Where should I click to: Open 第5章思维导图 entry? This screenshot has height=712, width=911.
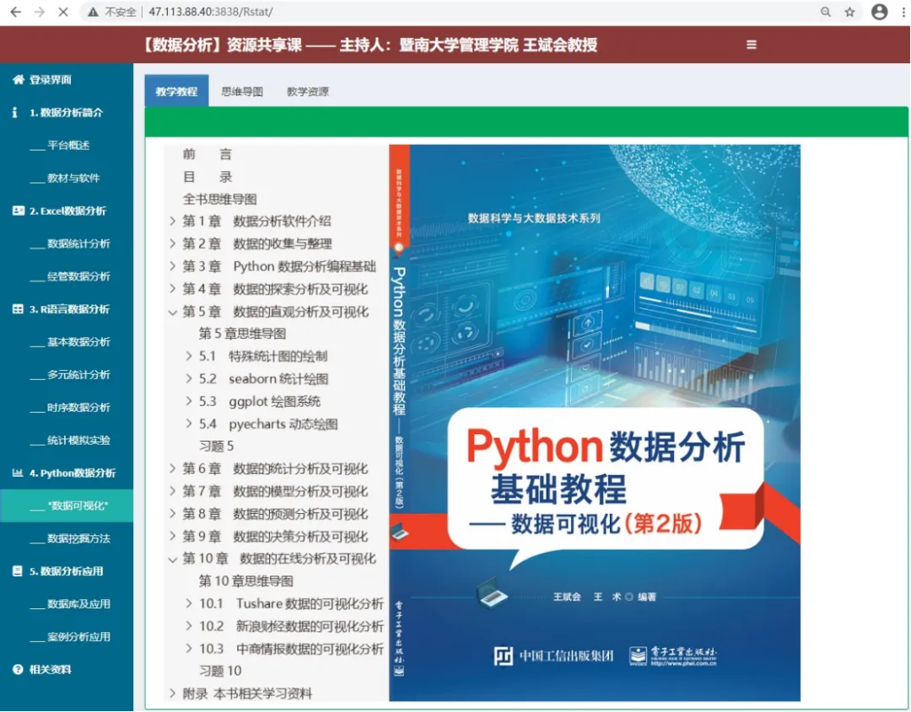(x=242, y=334)
